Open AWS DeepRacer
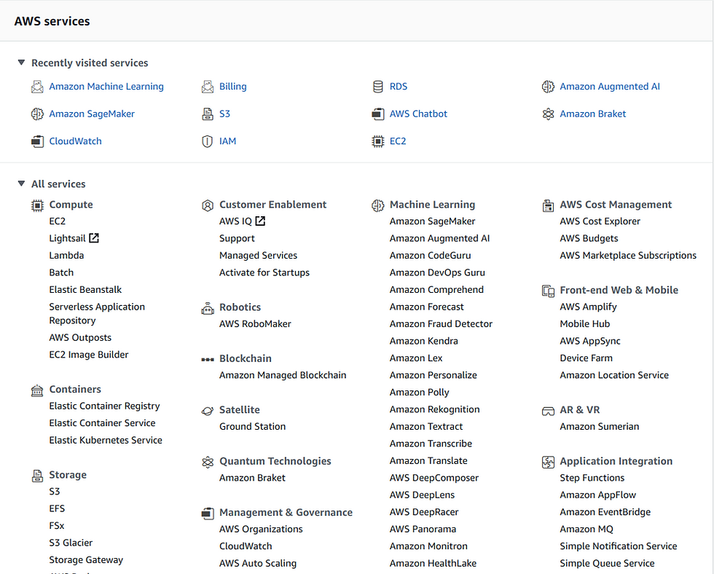Image resolution: width=714 pixels, height=574 pixels. pos(424,512)
